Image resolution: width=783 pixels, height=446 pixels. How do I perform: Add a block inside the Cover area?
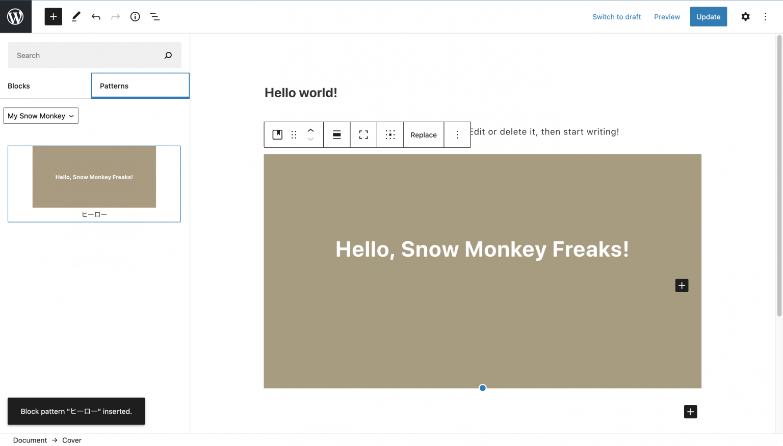[x=682, y=285]
